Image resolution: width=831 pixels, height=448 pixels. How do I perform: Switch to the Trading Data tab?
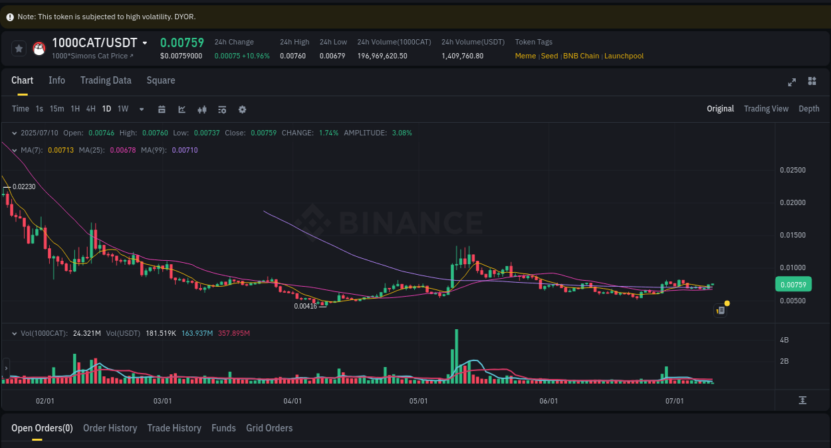106,80
